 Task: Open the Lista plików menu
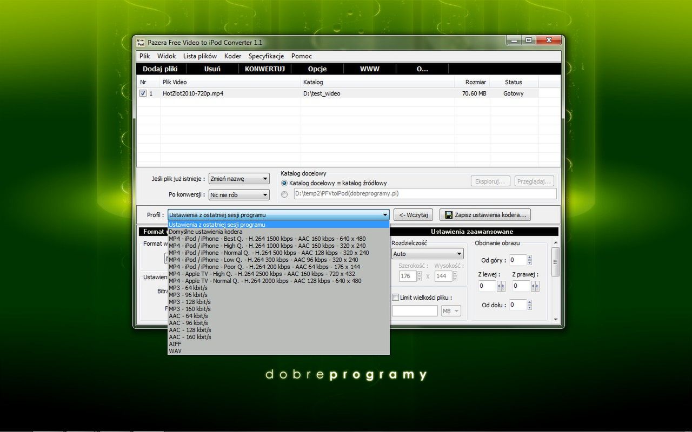tap(200, 56)
